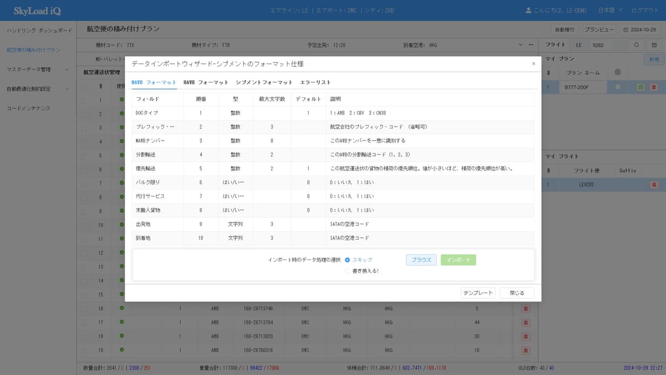
Task: Click the テンプレート button
Action: (478, 293)
